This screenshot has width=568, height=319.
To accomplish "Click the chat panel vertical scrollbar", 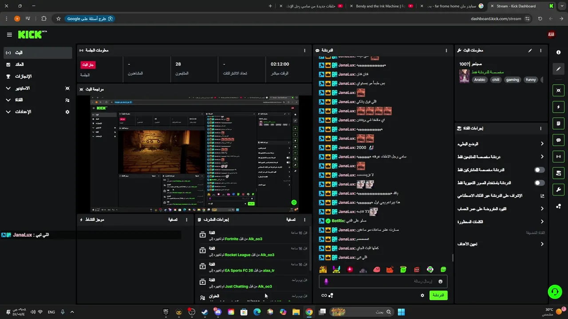I will 452,257.
